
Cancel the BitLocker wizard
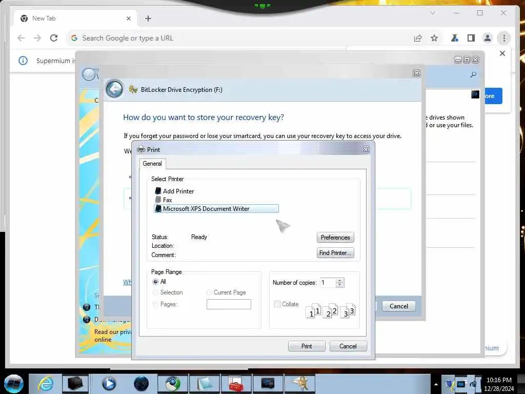[x=399, y=306]
